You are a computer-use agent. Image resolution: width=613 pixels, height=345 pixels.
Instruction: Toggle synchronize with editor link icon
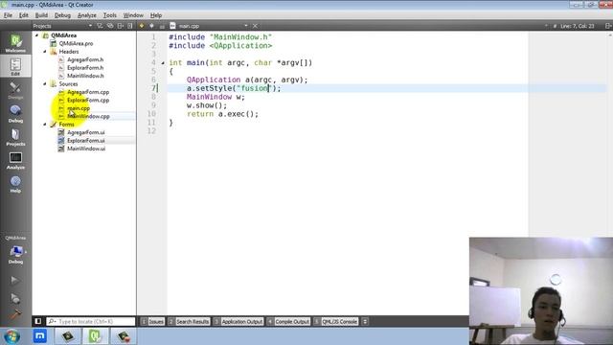110,26
